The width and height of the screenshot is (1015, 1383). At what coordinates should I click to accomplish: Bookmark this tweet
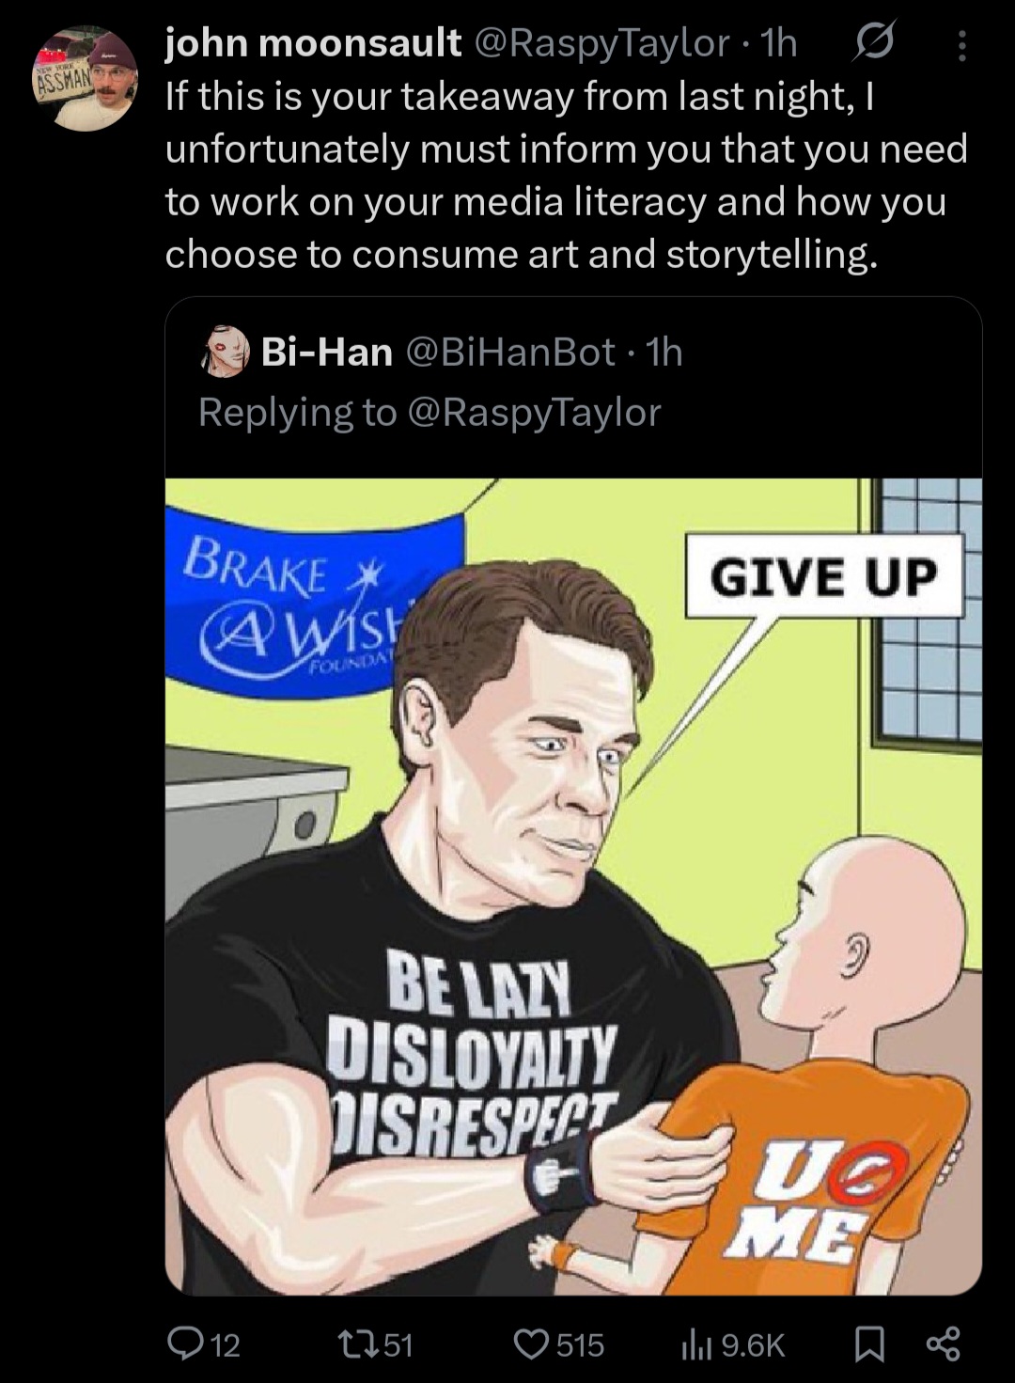(x=870, y=1344)
